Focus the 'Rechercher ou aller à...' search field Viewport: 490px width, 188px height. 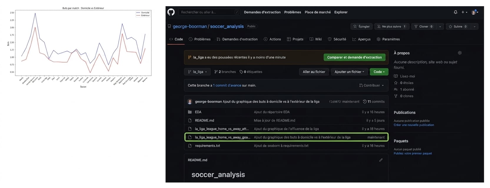tap(209, 12)
